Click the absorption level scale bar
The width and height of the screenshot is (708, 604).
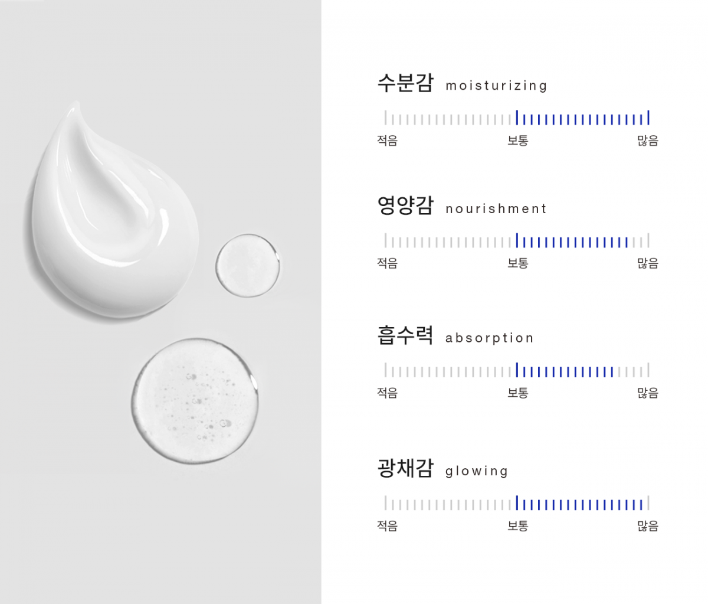point(517,371)
